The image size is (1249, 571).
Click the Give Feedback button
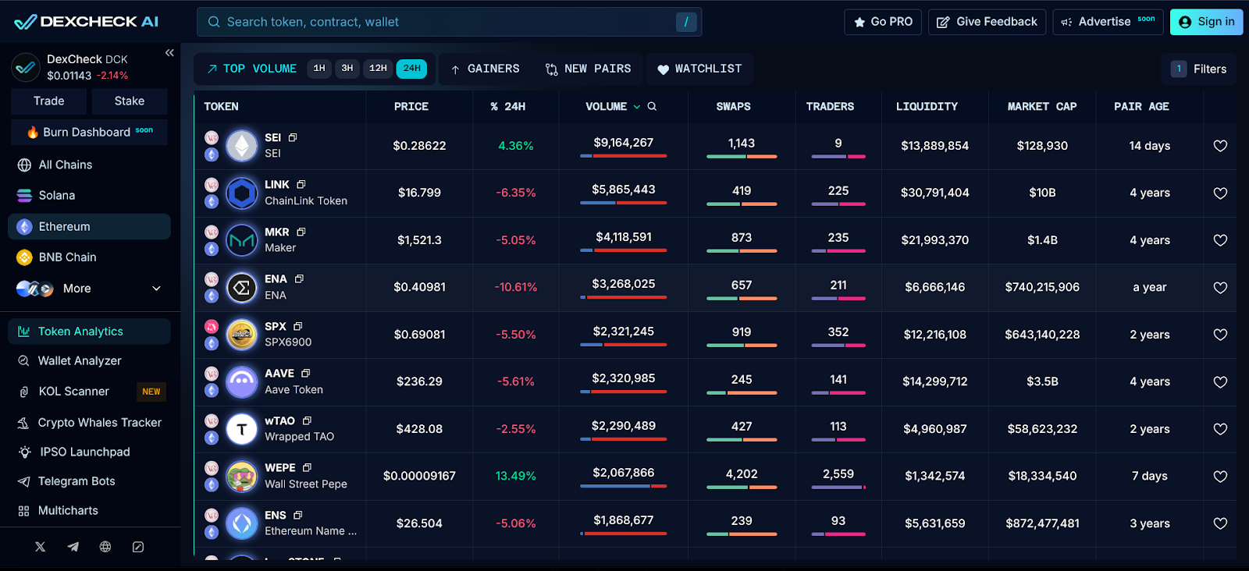[x=987, y=22]
